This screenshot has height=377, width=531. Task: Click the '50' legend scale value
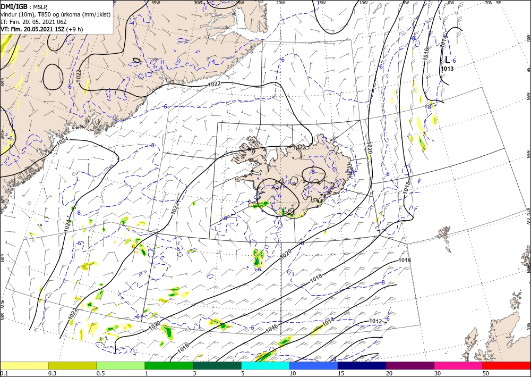(486, 373)
